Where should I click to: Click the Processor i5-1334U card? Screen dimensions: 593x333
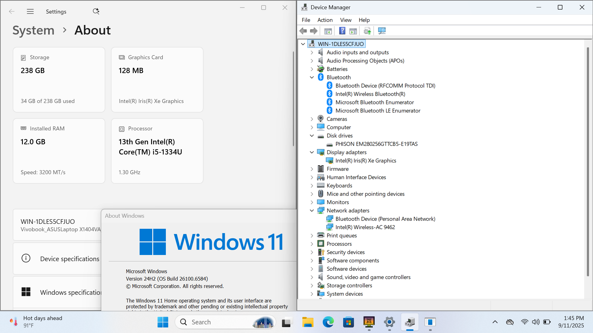click(x=157, y=151)
